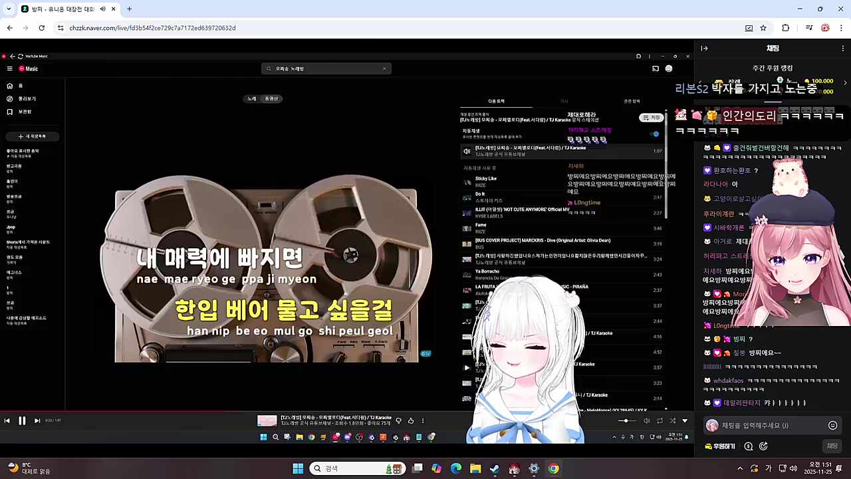Click the cast icon in YouTube Music
This screenshot has height=479, width=851.
point(656,69)
